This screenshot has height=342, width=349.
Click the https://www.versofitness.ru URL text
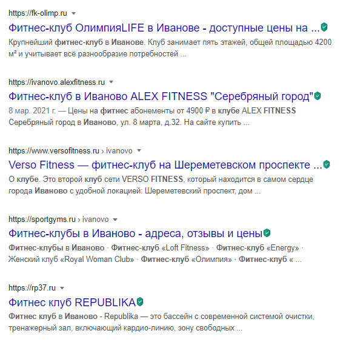click(x=54, y=151)
